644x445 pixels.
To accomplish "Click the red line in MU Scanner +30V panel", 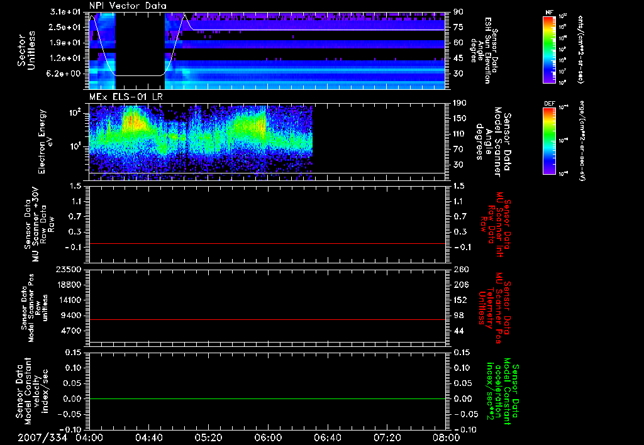I will pyautogui.click(x=267, y=243).
